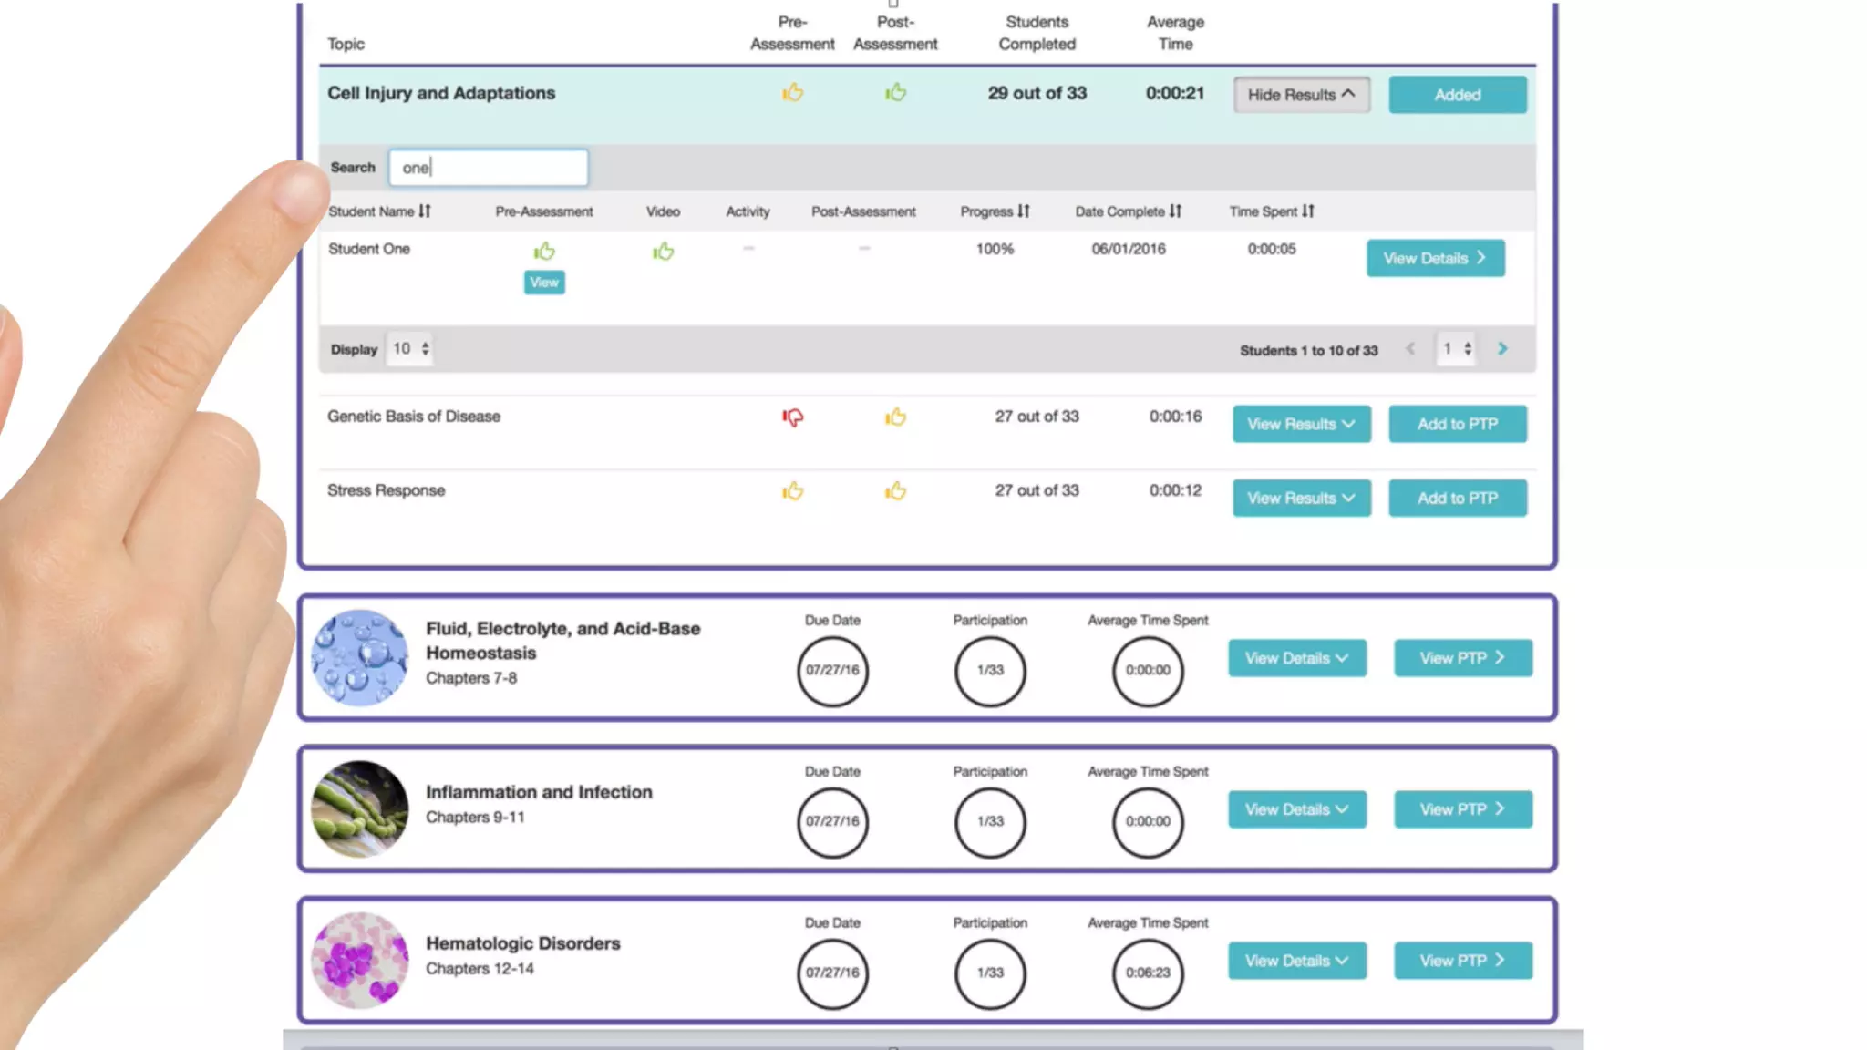Click the student Search input field

coord(489,168)
